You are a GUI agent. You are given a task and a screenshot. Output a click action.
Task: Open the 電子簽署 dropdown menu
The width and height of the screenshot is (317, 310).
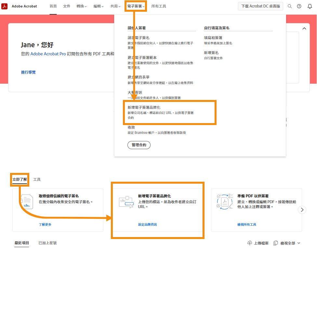136,6
